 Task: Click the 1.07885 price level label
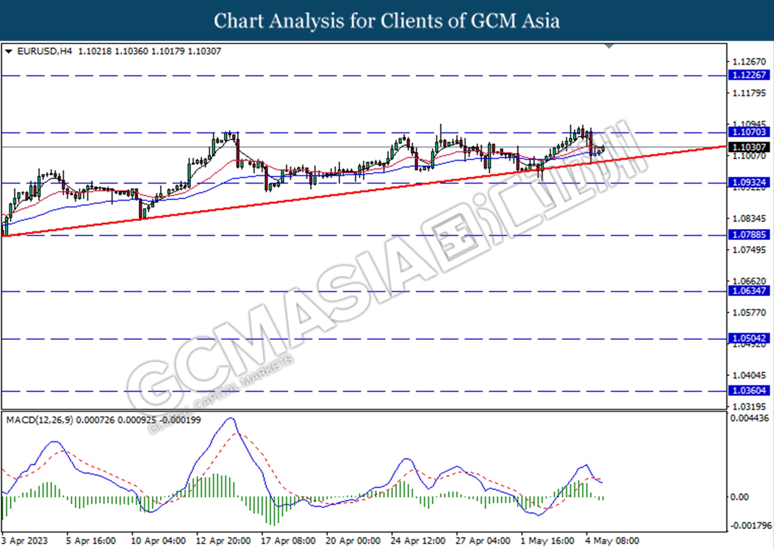coord(749,234)
